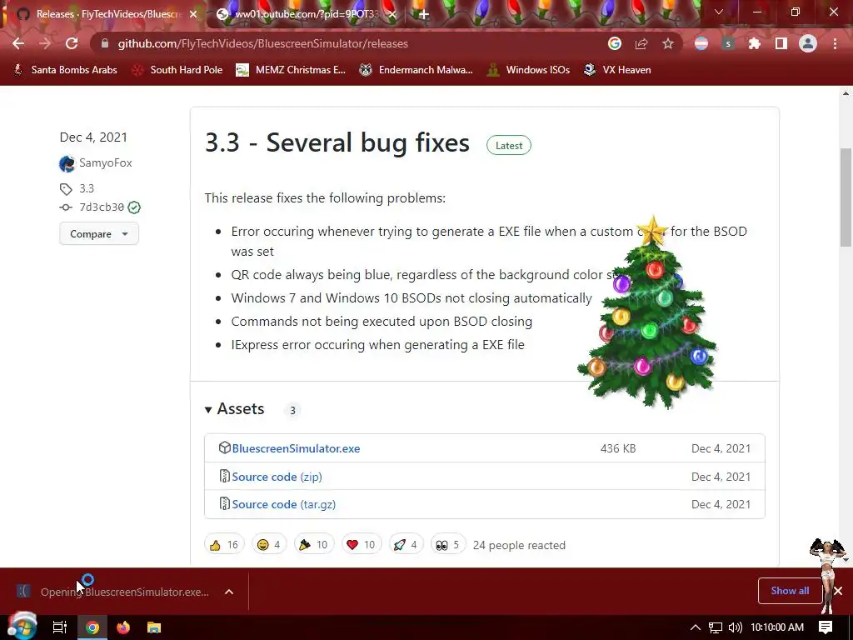
Task: Click the SamyoFox avatar image
Action: [x=67, y=163]
